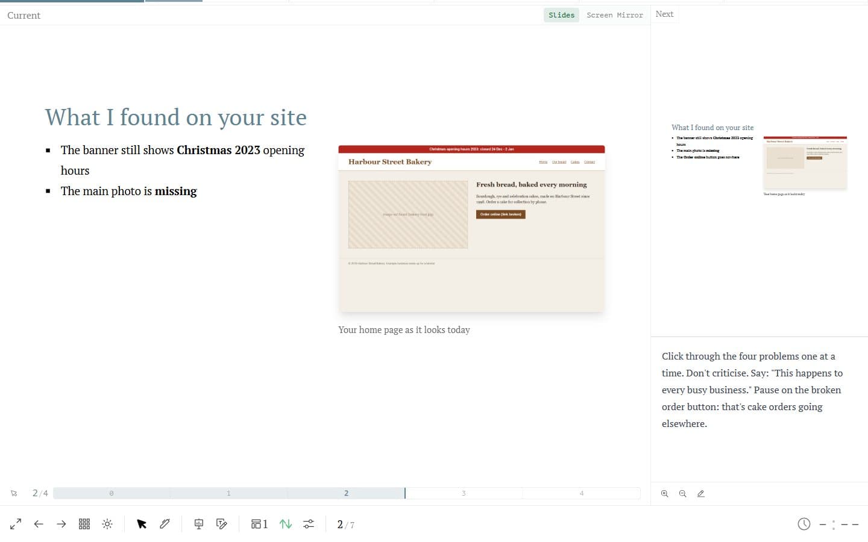Jump to click step 4 in progress bar

click(x=581, y=493)
